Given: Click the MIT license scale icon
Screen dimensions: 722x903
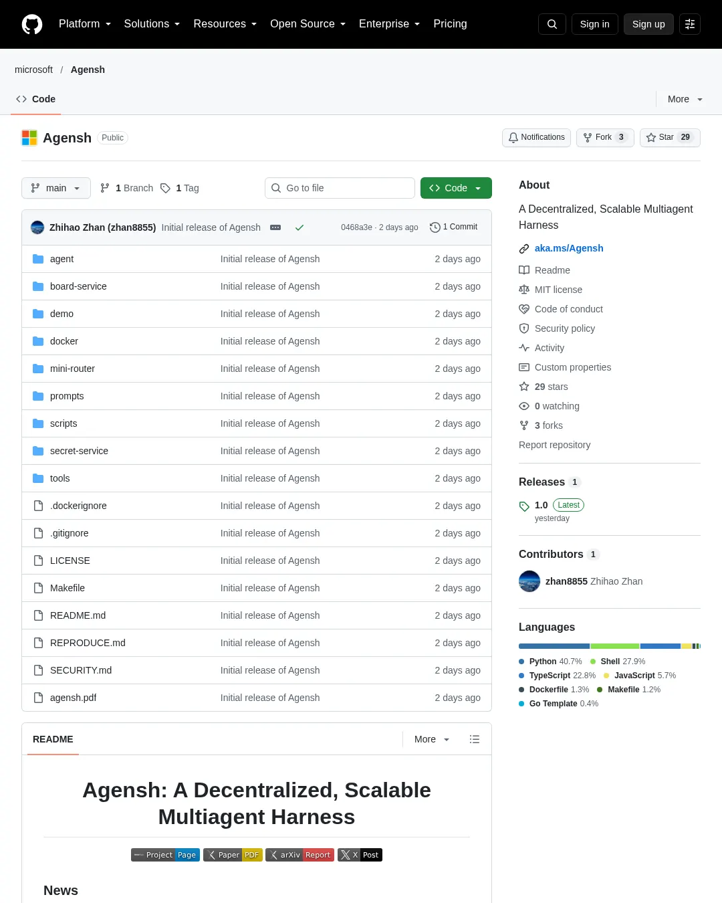Looking at the screenshot, I should 524,290.
